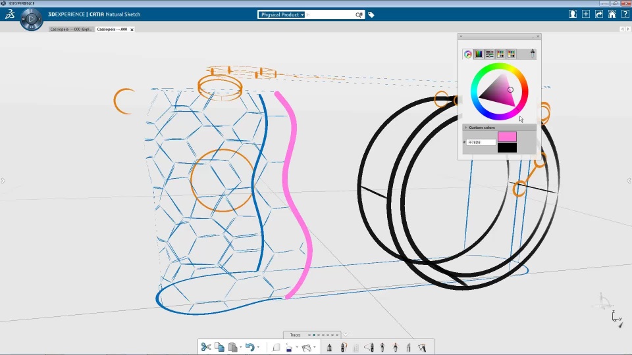Close the active Cassiopeia tab
This screenshot has height=355, width=632.
[x=132, y=30]
